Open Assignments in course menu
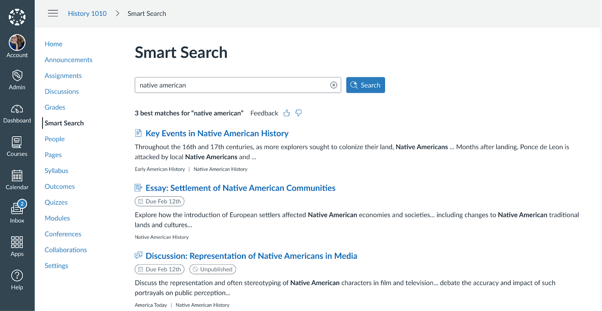This screenshot has width=602, height=311. coord(63,76)
